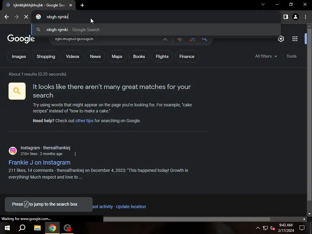Click the vertical page scrollbar
Screen dimensions: 312x234
click(309, 115)
